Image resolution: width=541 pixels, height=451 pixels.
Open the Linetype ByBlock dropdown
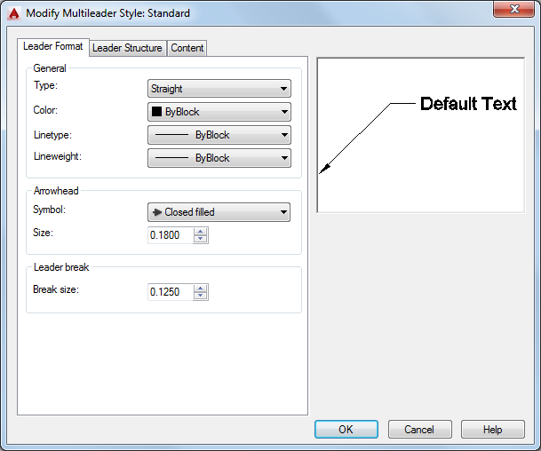219,135
